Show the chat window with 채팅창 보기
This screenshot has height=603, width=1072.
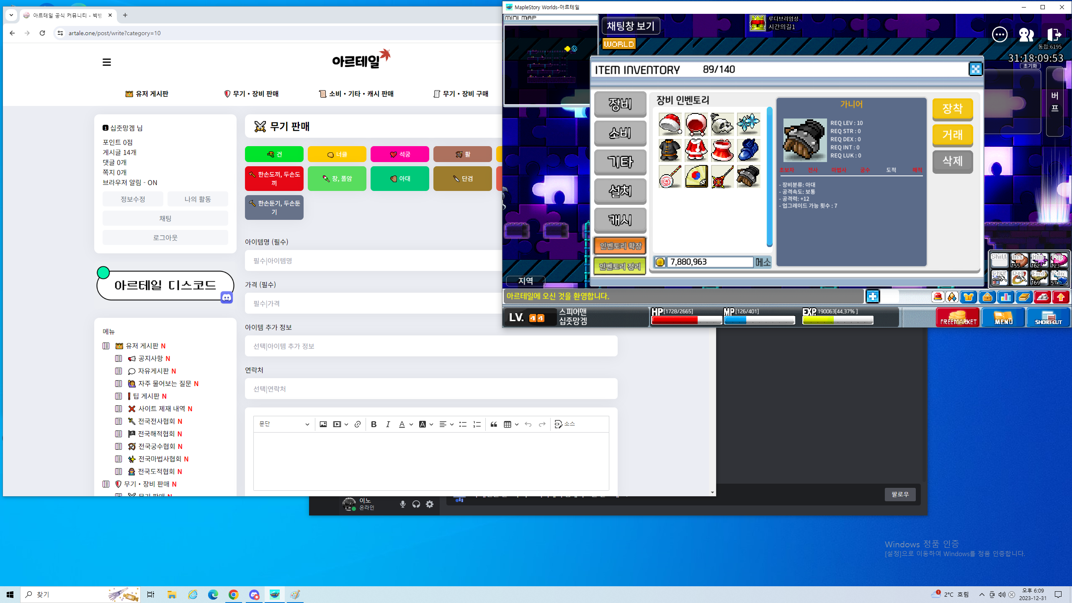pyautogui.click(x=631, y=26)
